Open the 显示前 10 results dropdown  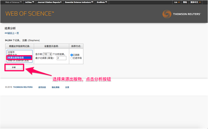pos(47,54)
